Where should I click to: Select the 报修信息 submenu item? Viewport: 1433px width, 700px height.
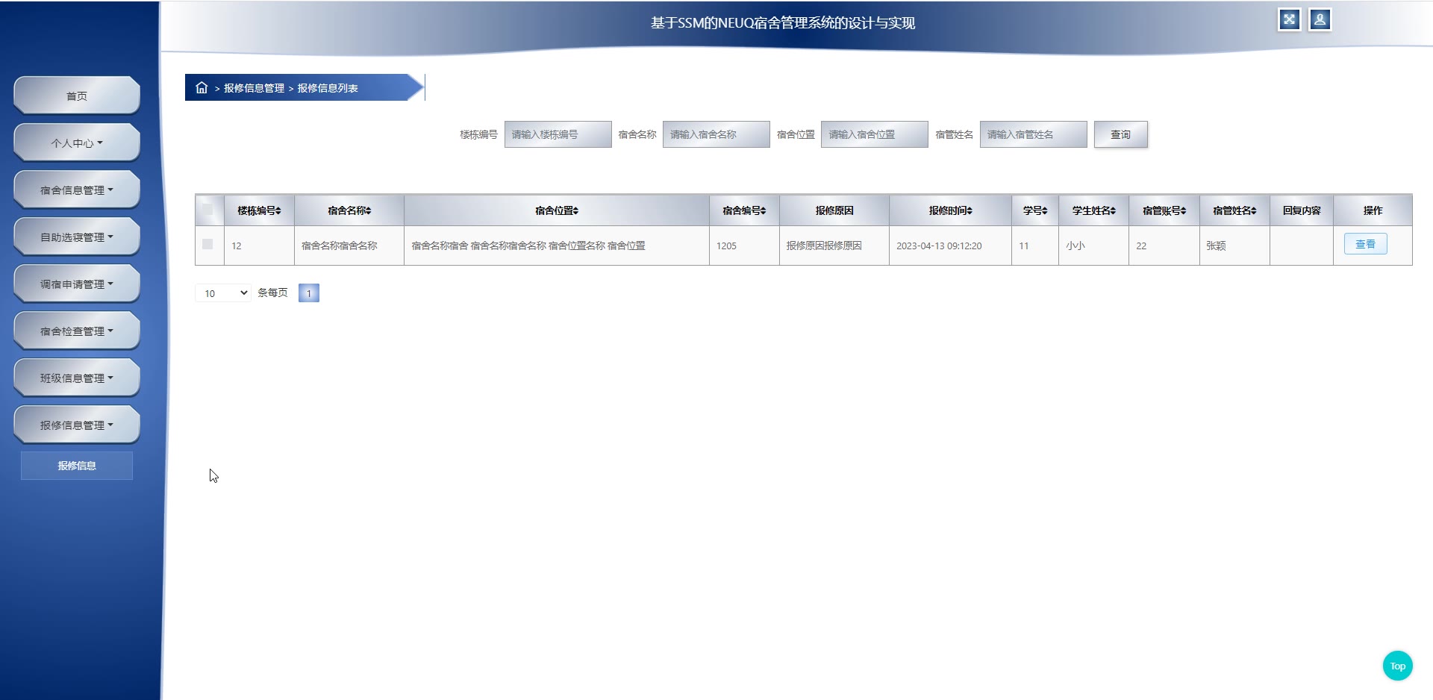point(77,466)
